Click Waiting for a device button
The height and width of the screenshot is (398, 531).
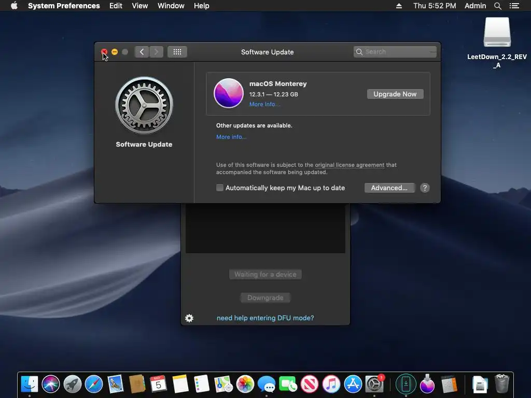pyautogui.click(x=265, y=275)
